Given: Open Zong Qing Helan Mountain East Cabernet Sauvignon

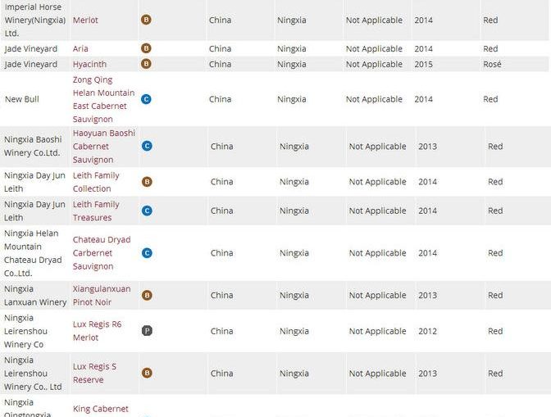Looking at the screenshot, I should [103, 99].
